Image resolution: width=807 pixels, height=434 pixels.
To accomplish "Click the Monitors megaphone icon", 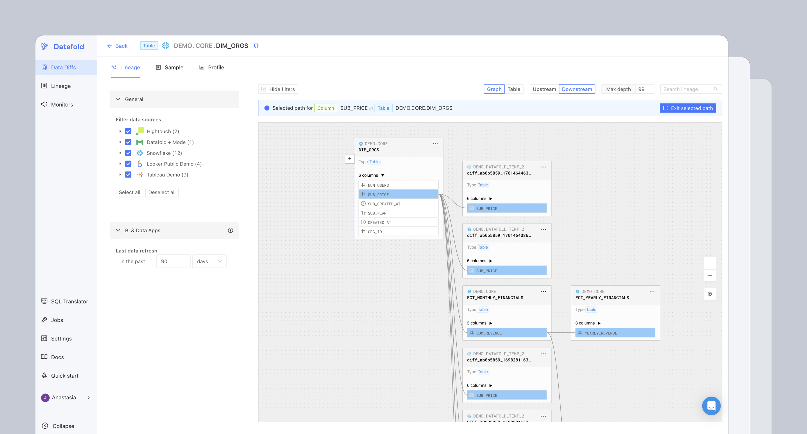I will click(44, 104).
